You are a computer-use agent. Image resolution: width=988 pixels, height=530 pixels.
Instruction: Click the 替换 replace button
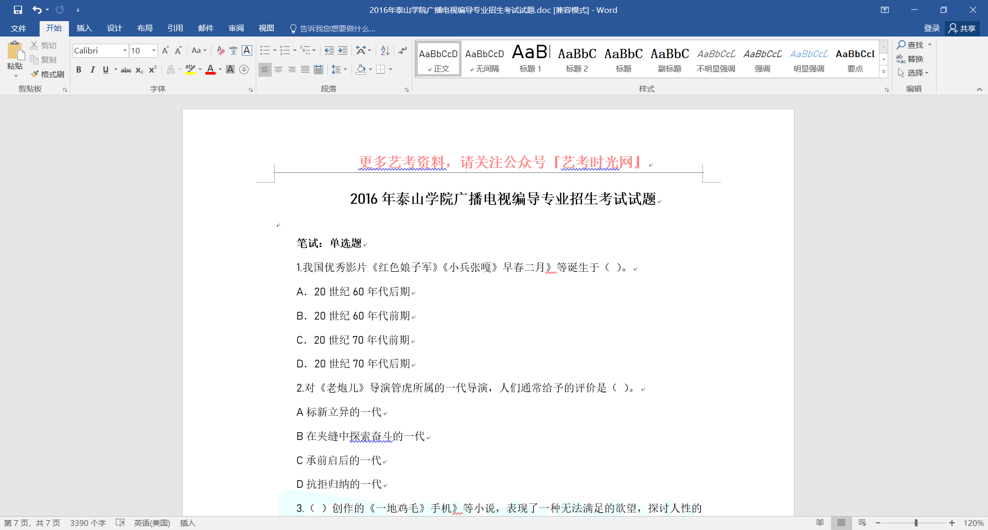910,59
